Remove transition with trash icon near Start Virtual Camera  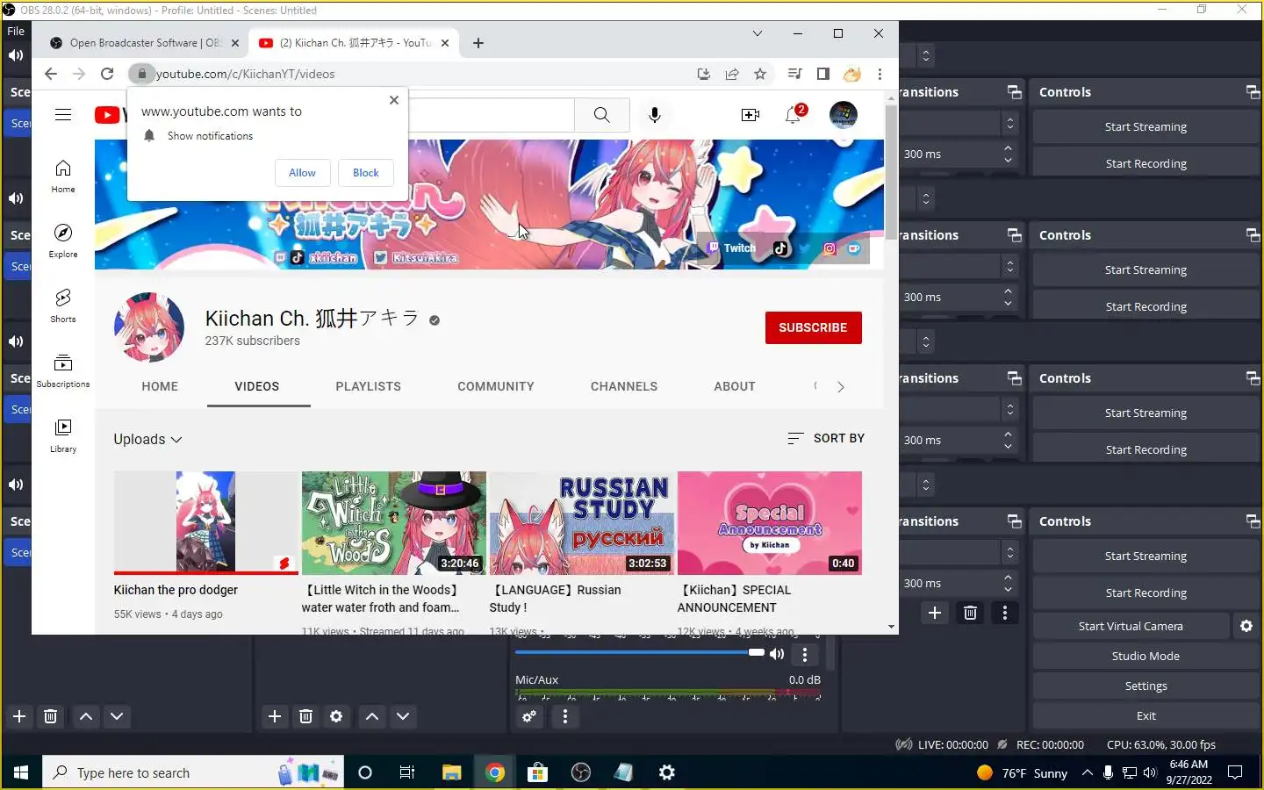coord(970,613)
